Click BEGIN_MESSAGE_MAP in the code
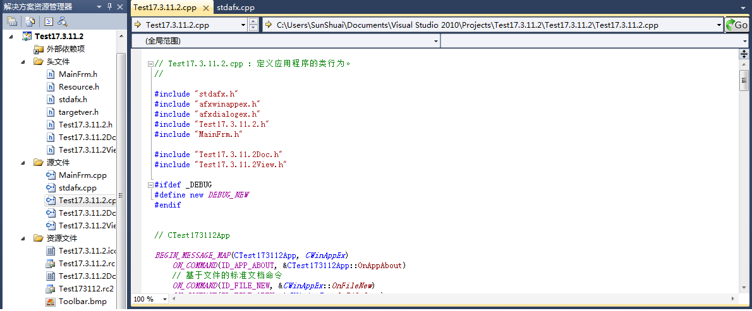 point(192,255)
